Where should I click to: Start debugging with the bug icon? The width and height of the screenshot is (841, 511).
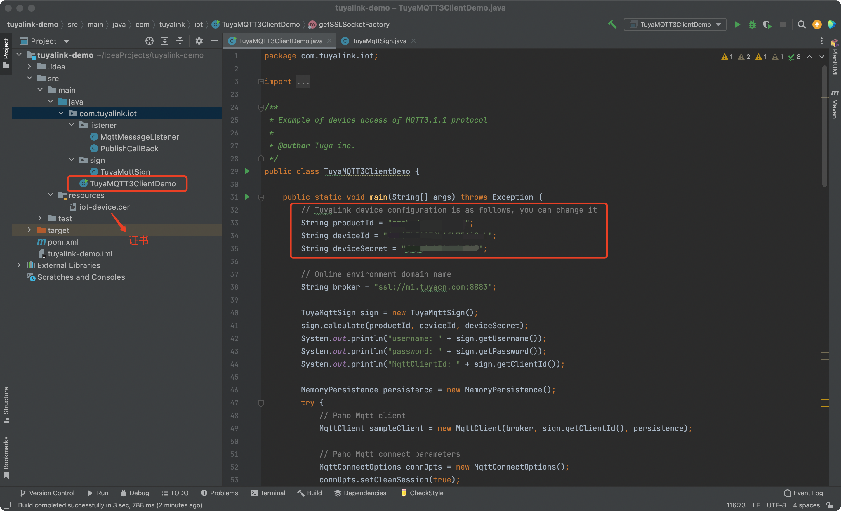click(752, 25)
